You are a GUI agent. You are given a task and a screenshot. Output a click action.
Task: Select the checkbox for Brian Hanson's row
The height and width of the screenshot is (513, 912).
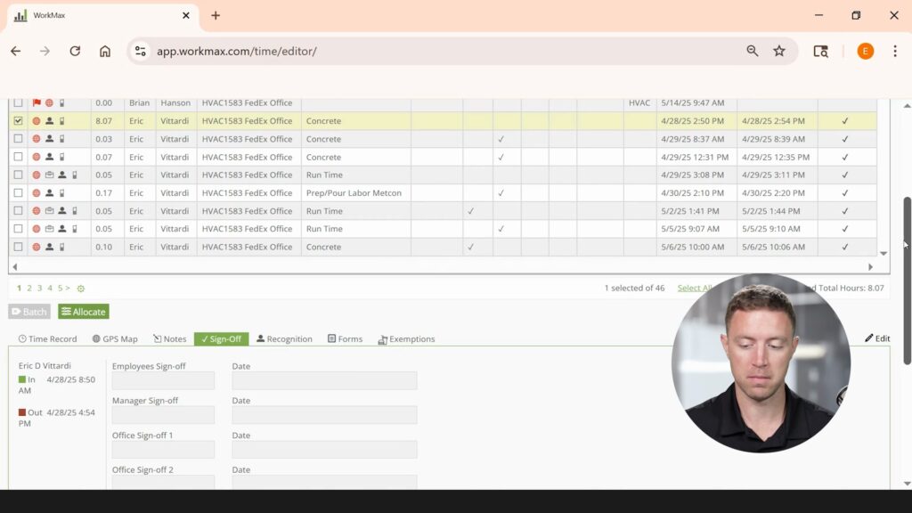click(x=18, y=103)
